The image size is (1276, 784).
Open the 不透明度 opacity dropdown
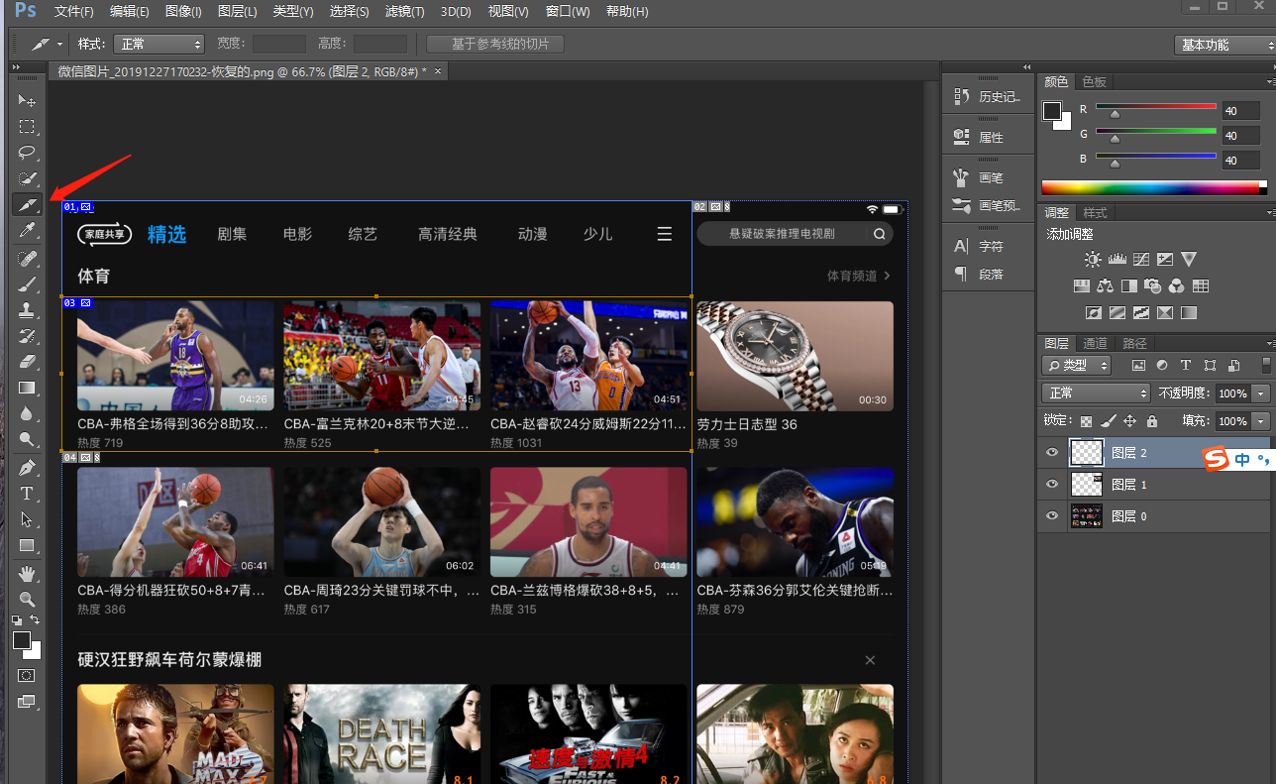[1262, 392]
